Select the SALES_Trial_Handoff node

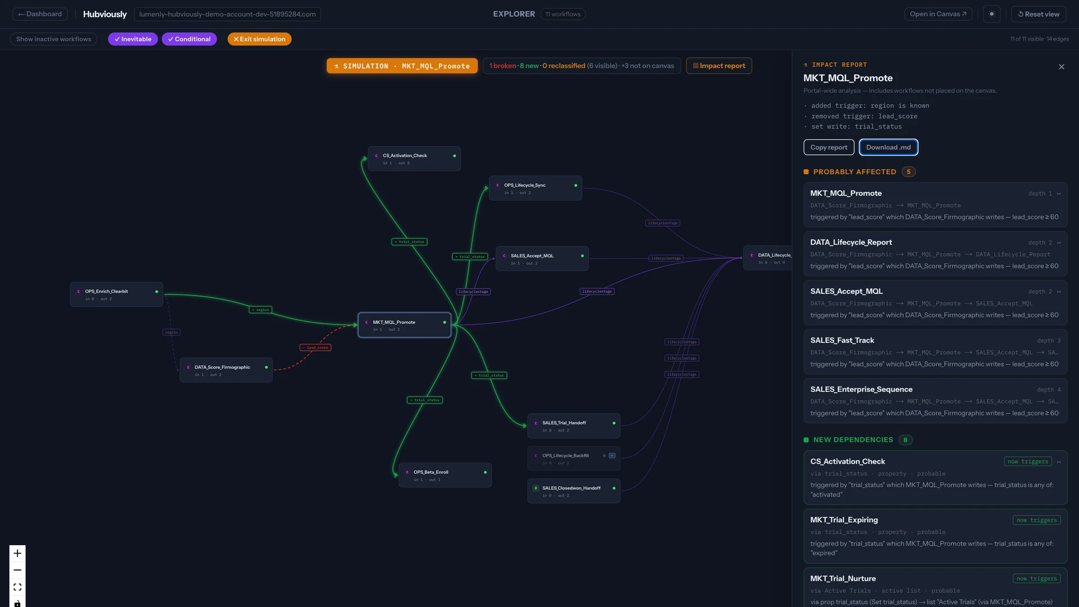coord(574,426)
